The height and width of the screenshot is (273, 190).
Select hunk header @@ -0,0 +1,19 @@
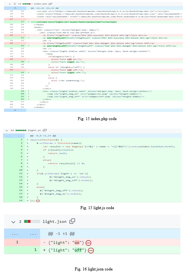(x=43, y=136)
